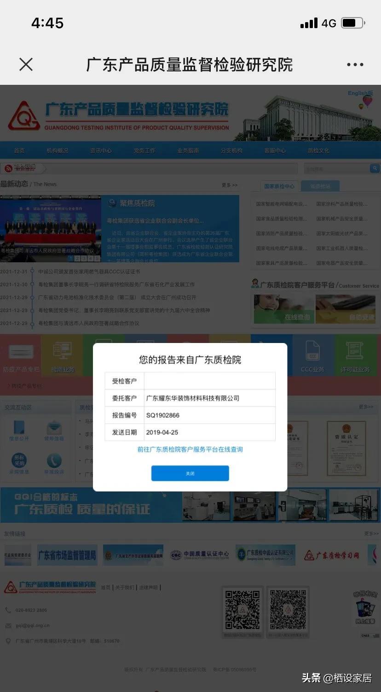Select the grey tab next to 国家质检中心
Image resolution: width=381 pixels, height=692 pixels.
(320, 186)
